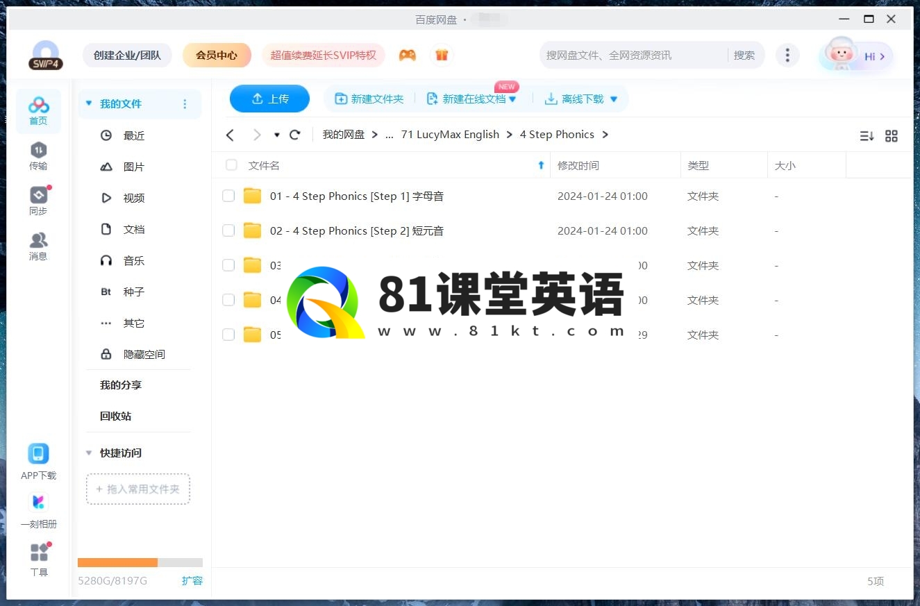Open the three-dot more menu near search
The image size is (920, 606).
(787, 55)
